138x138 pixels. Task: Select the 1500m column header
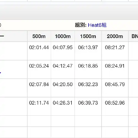[x=88, y=36]
